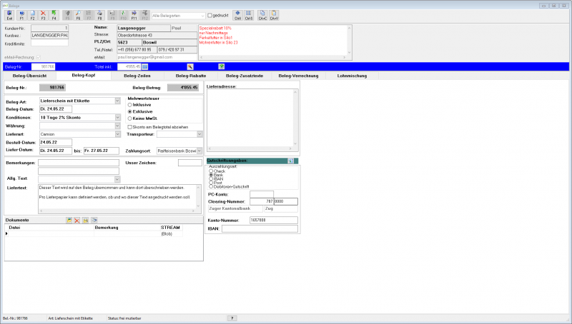Click the F10 toolbar icon

tap(123, 15)
